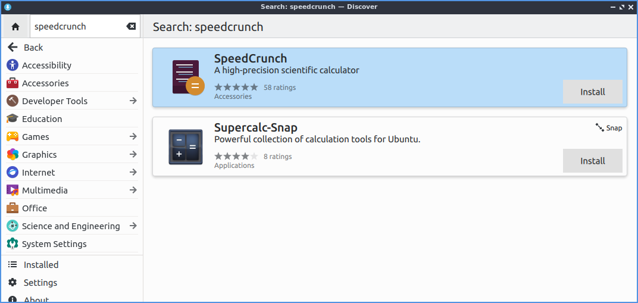Open the Accessories category
This screenshot has height=303, width=638.
(45, 83)
